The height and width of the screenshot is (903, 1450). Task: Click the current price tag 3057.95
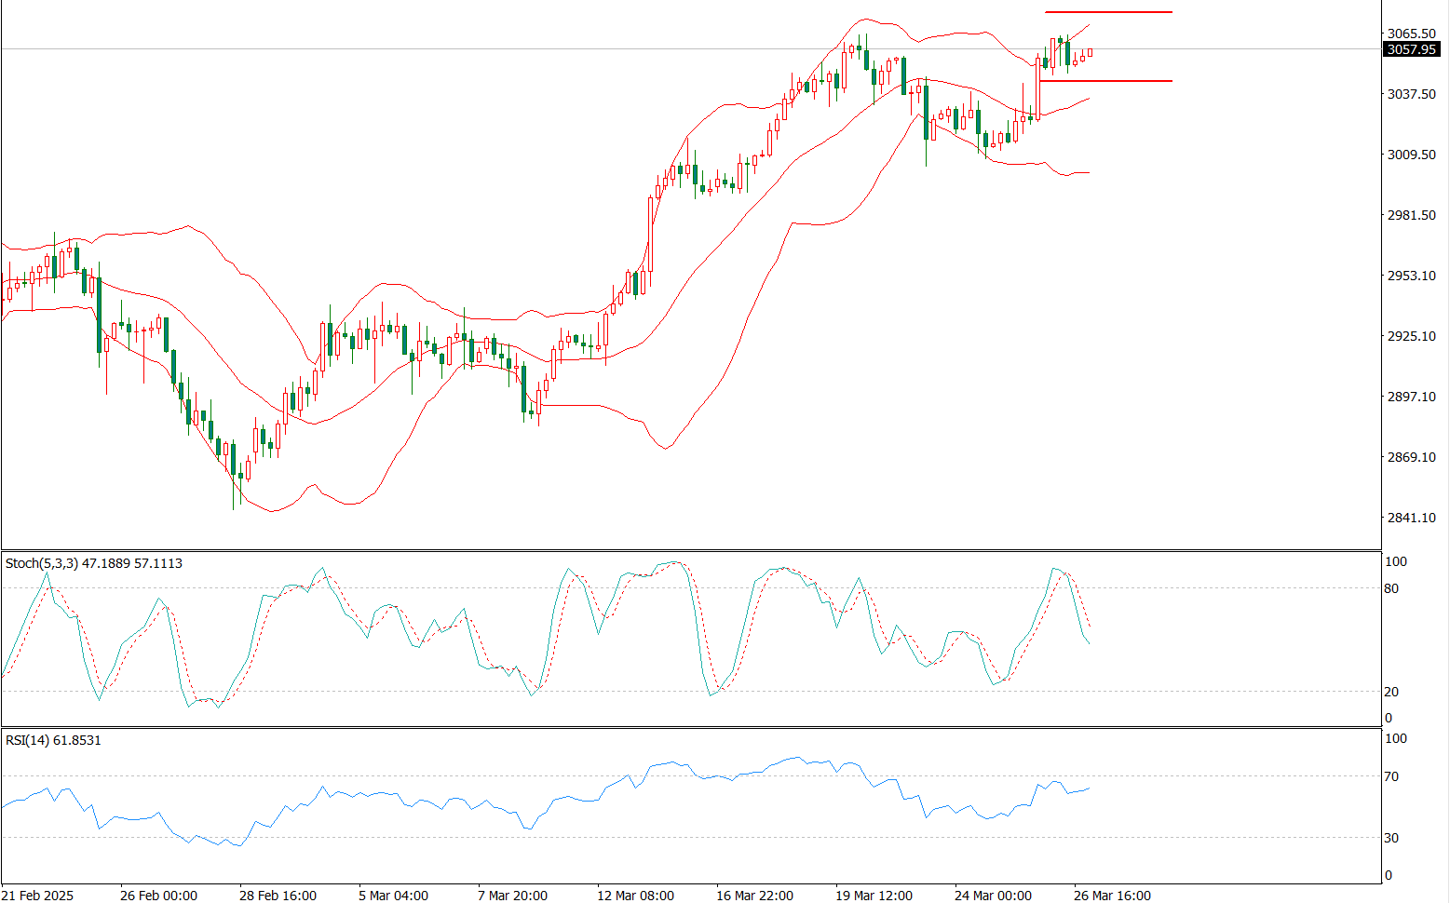point(1412,49)
